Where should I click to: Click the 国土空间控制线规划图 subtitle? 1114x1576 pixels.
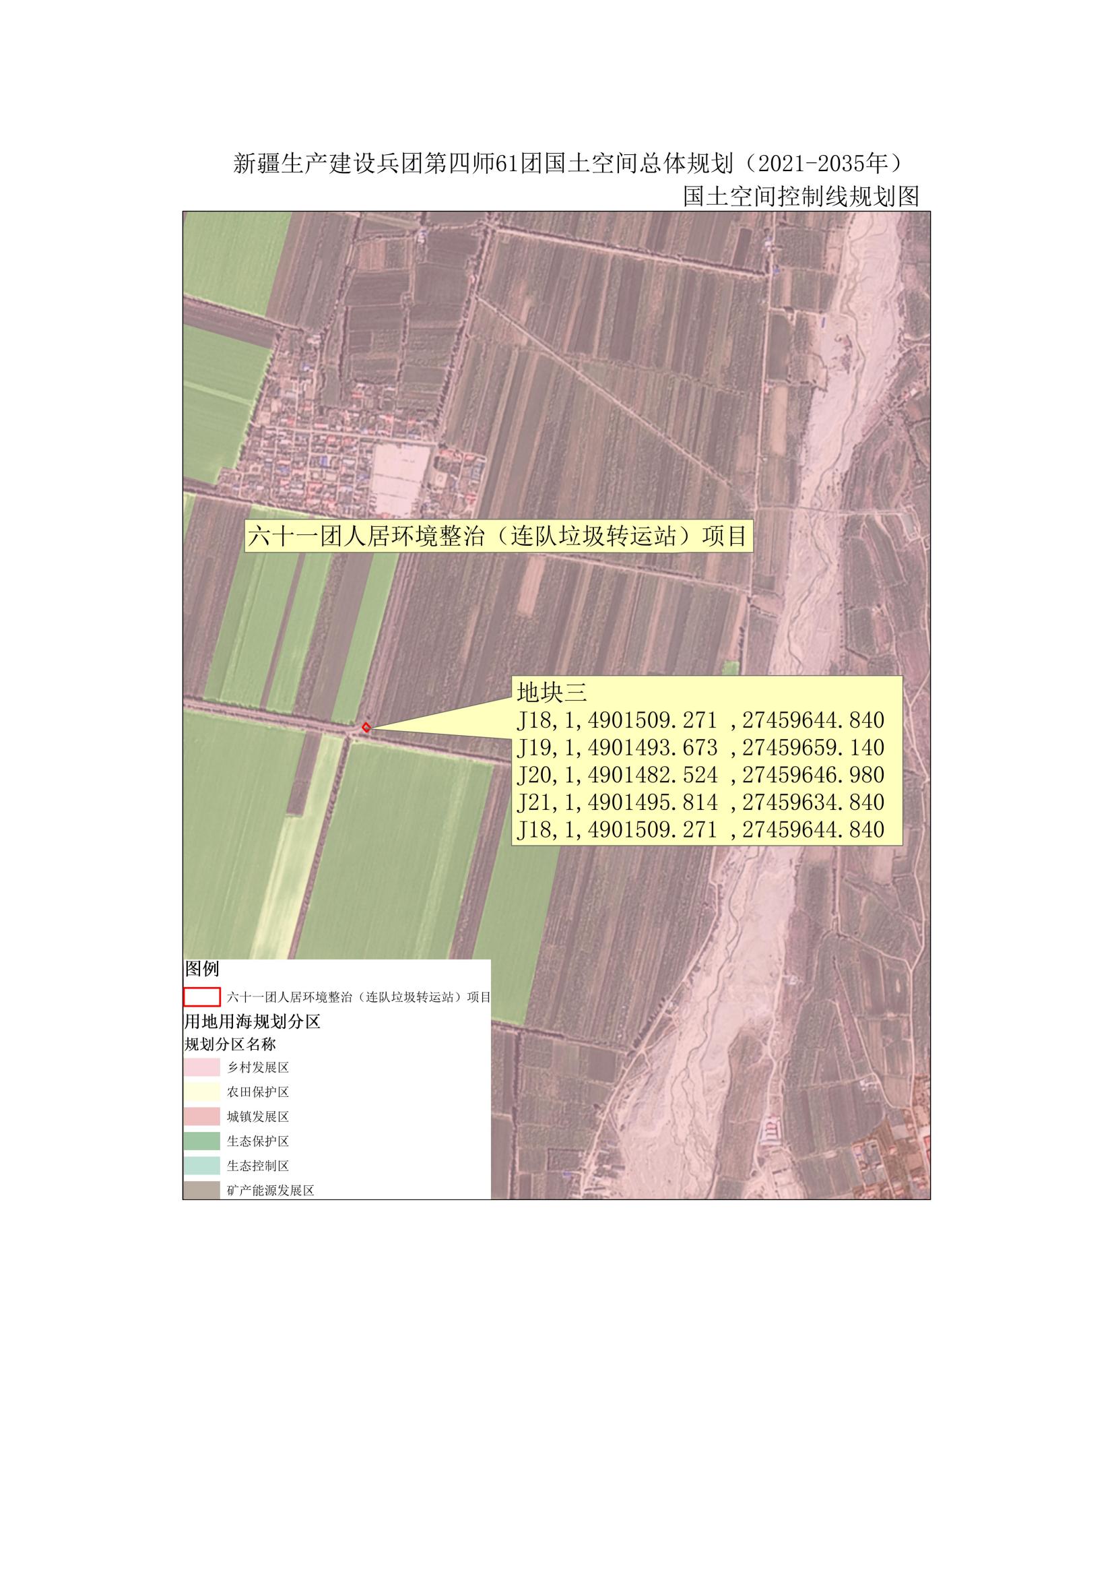(x=801, y=197)
